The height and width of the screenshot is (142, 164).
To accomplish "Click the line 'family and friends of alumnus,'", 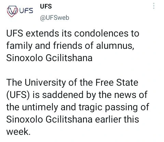I will tap(70, 46).
